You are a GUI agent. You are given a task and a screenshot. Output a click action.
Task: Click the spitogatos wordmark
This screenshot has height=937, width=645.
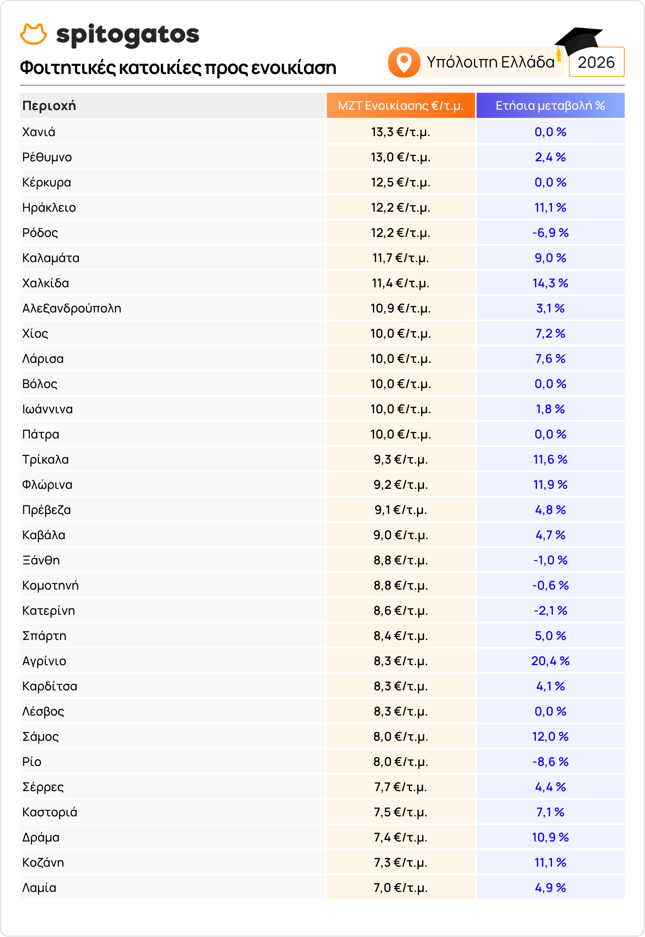(x=128, y=35)
